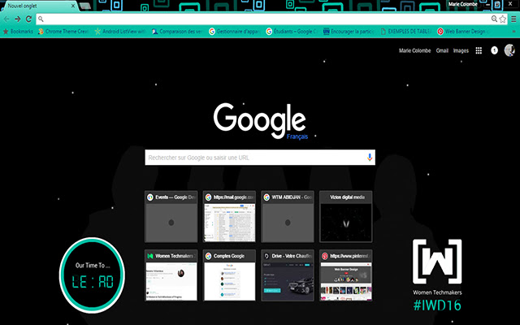This screenshot has height=325, width=520.
Task: Click the Marie Colombe profile button in title bar
Action: point(462,4)
